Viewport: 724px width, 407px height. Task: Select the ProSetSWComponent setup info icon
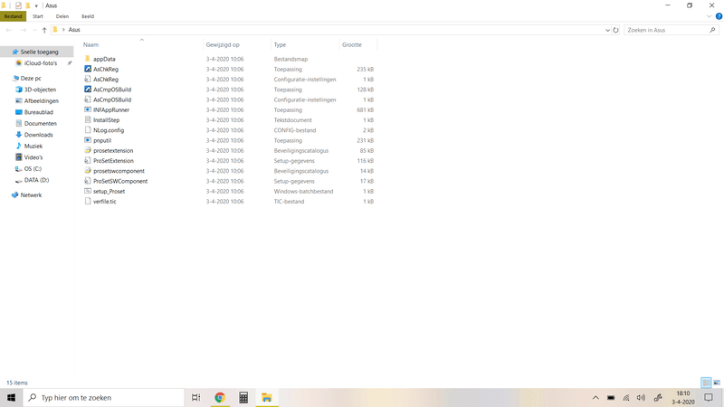(x=87, y=180)
